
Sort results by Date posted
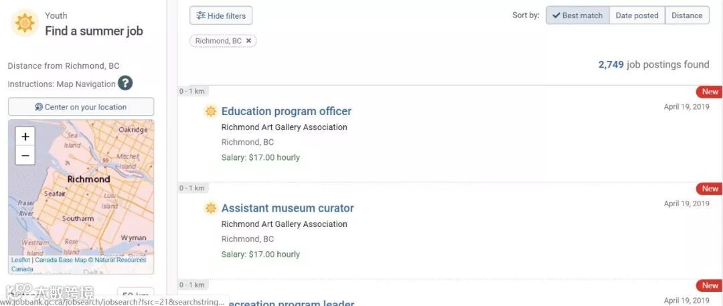pyautogui.click(x=637, y=15)
